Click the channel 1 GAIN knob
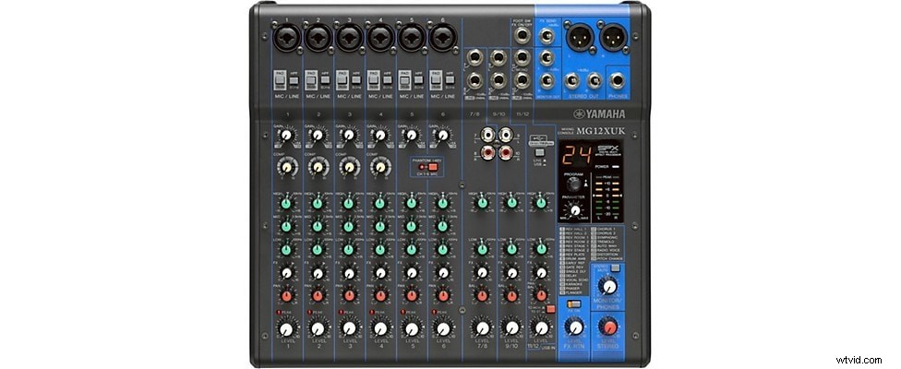The image size is (901, 369). coord(286,136)
